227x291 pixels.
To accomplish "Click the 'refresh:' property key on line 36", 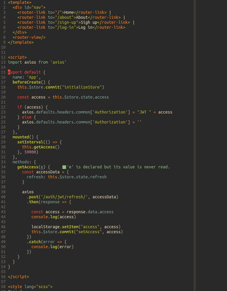I will coord(36,177).
